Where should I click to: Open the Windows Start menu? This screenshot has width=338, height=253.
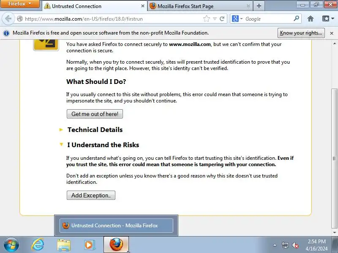(11, 245)
